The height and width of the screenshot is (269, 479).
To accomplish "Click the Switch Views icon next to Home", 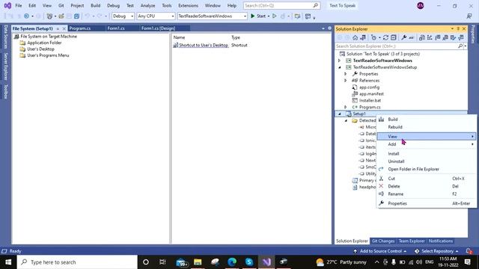I will pos(363,37).
